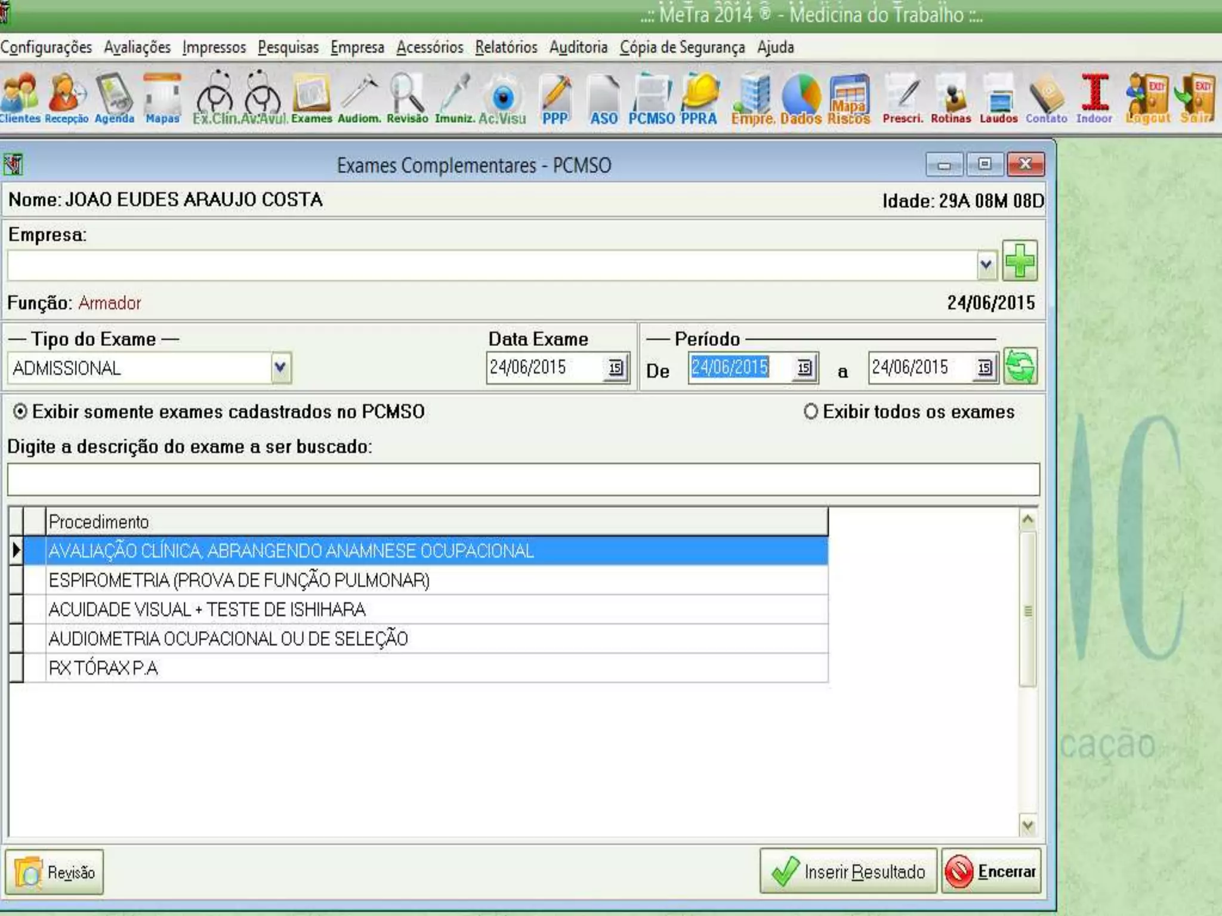Select 'Exibir todos os exames' option
Image resolution: width=1222 pixels, height=916 pixels.
point(810,412)
